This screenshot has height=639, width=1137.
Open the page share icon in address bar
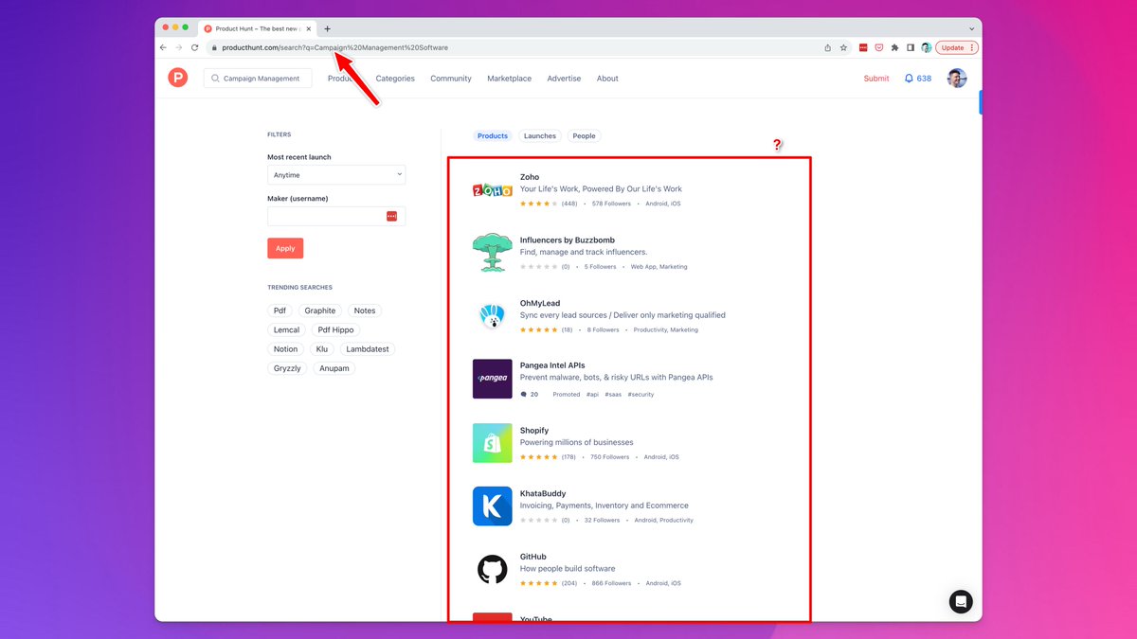827,47
